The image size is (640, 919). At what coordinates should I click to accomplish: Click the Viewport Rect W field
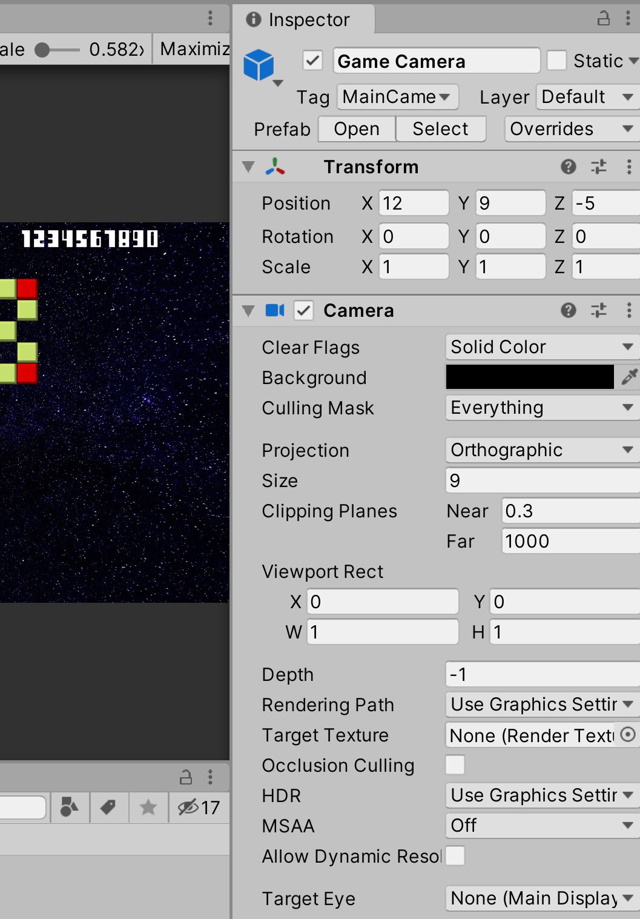tap(383, 632)
